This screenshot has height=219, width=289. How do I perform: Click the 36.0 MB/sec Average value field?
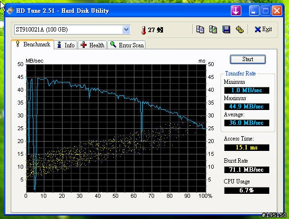coord(247,123)
